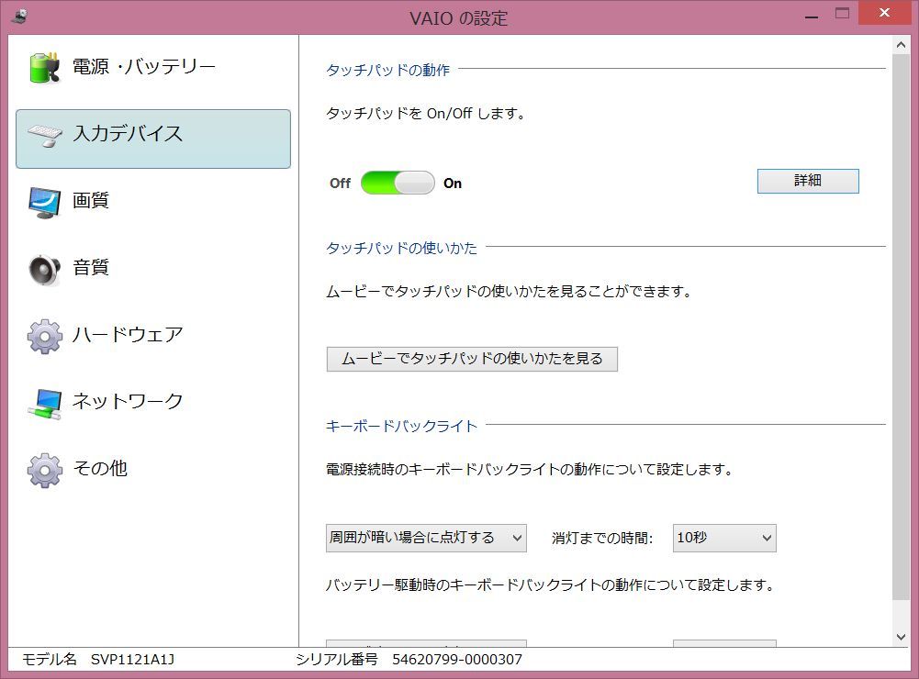The height and width of the screenshot is (679, 919).
Task: Open the 周囲が暗い場合に点灯する dropdown
Action: click(x=426, y=538)
